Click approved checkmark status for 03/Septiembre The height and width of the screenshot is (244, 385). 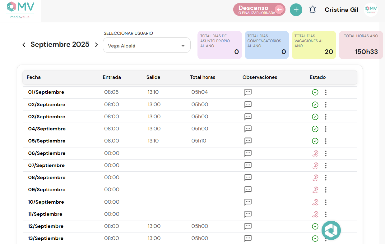pyautogui.click(x=315, y=117)
